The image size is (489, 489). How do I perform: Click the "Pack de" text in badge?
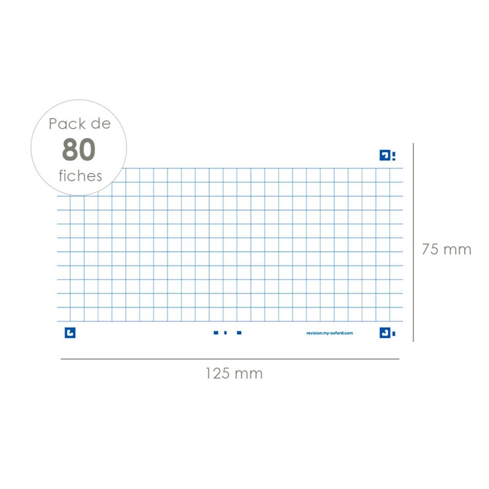pos(79,124)
